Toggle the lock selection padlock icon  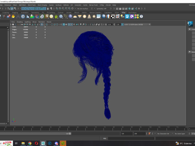[48, 9]
